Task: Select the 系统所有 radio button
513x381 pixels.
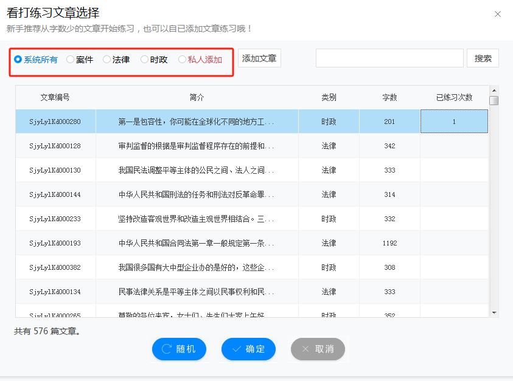Action: pyautogui.click(x=18, y=59)
